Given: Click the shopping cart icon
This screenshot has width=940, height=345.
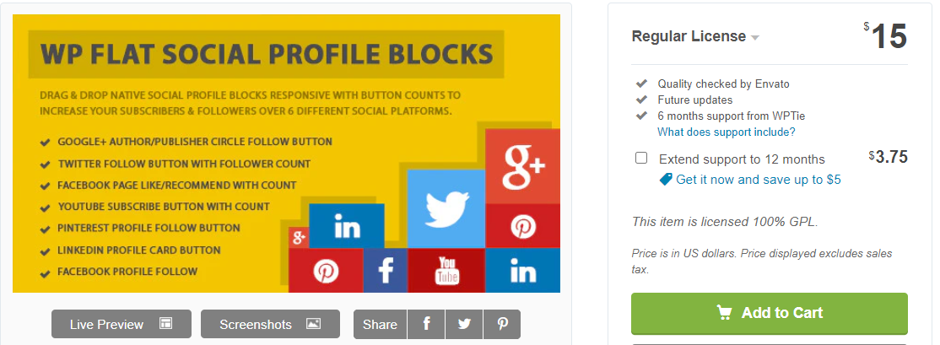Looking at the screenshot, I should coord(724,313).
